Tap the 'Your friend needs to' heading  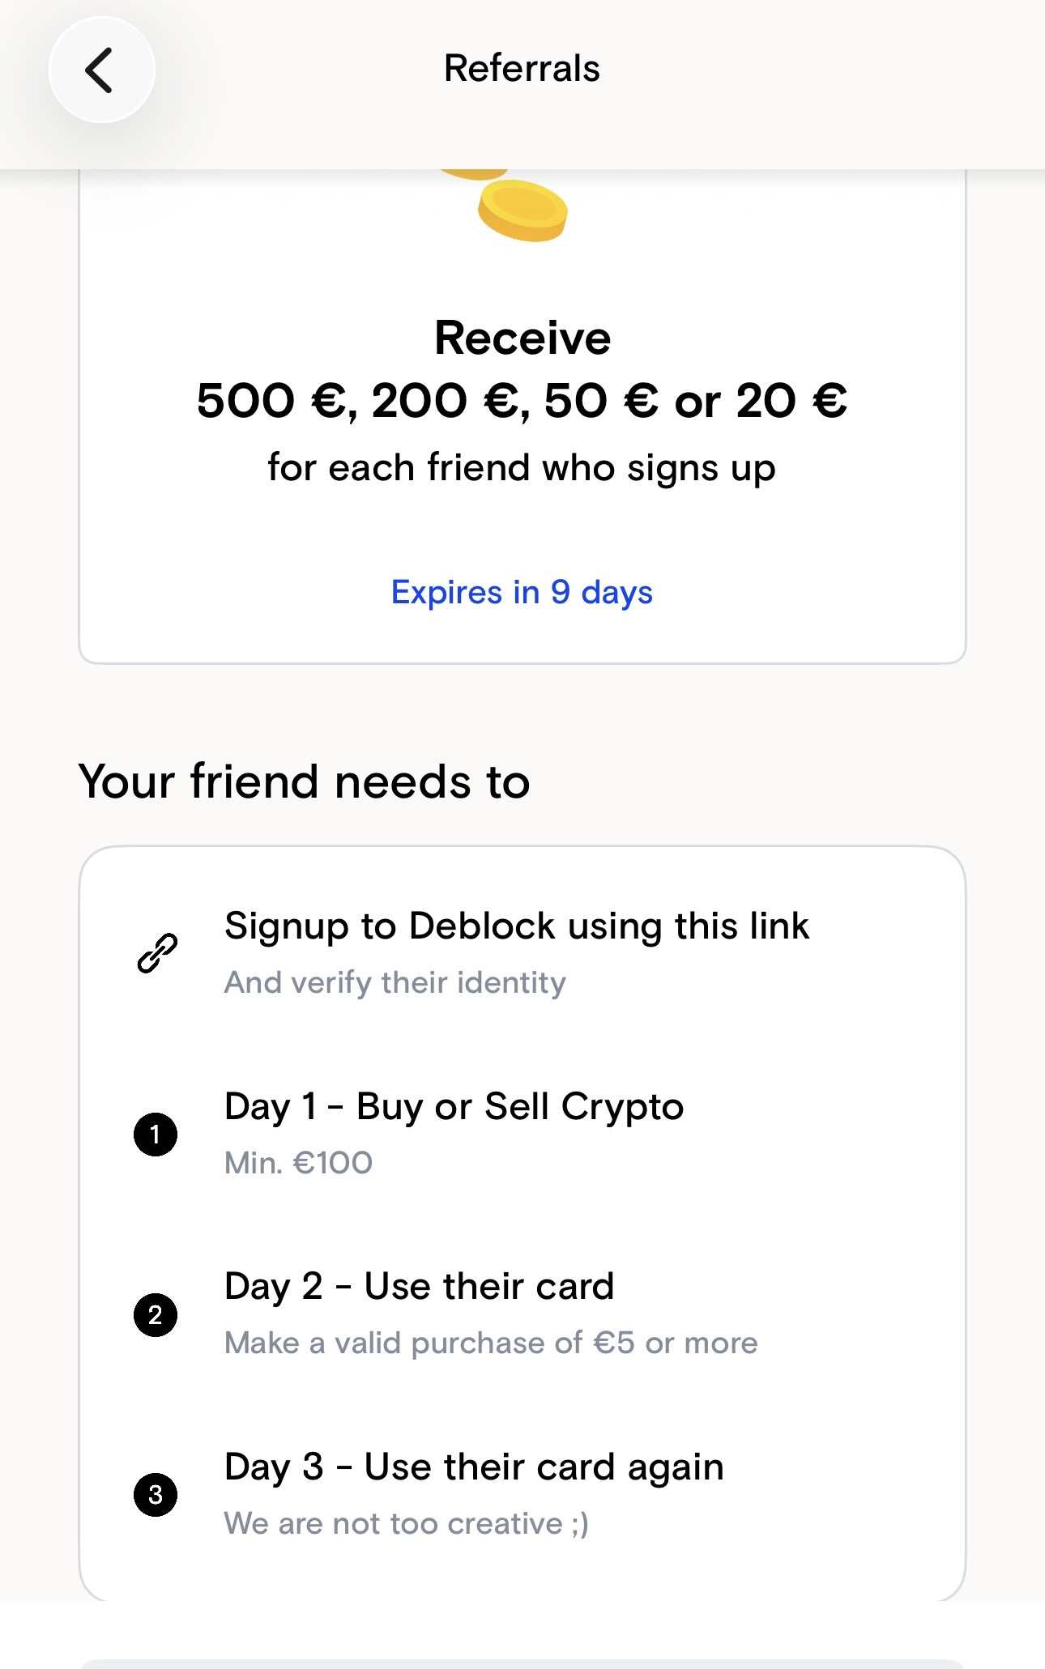tap(305, 782)
